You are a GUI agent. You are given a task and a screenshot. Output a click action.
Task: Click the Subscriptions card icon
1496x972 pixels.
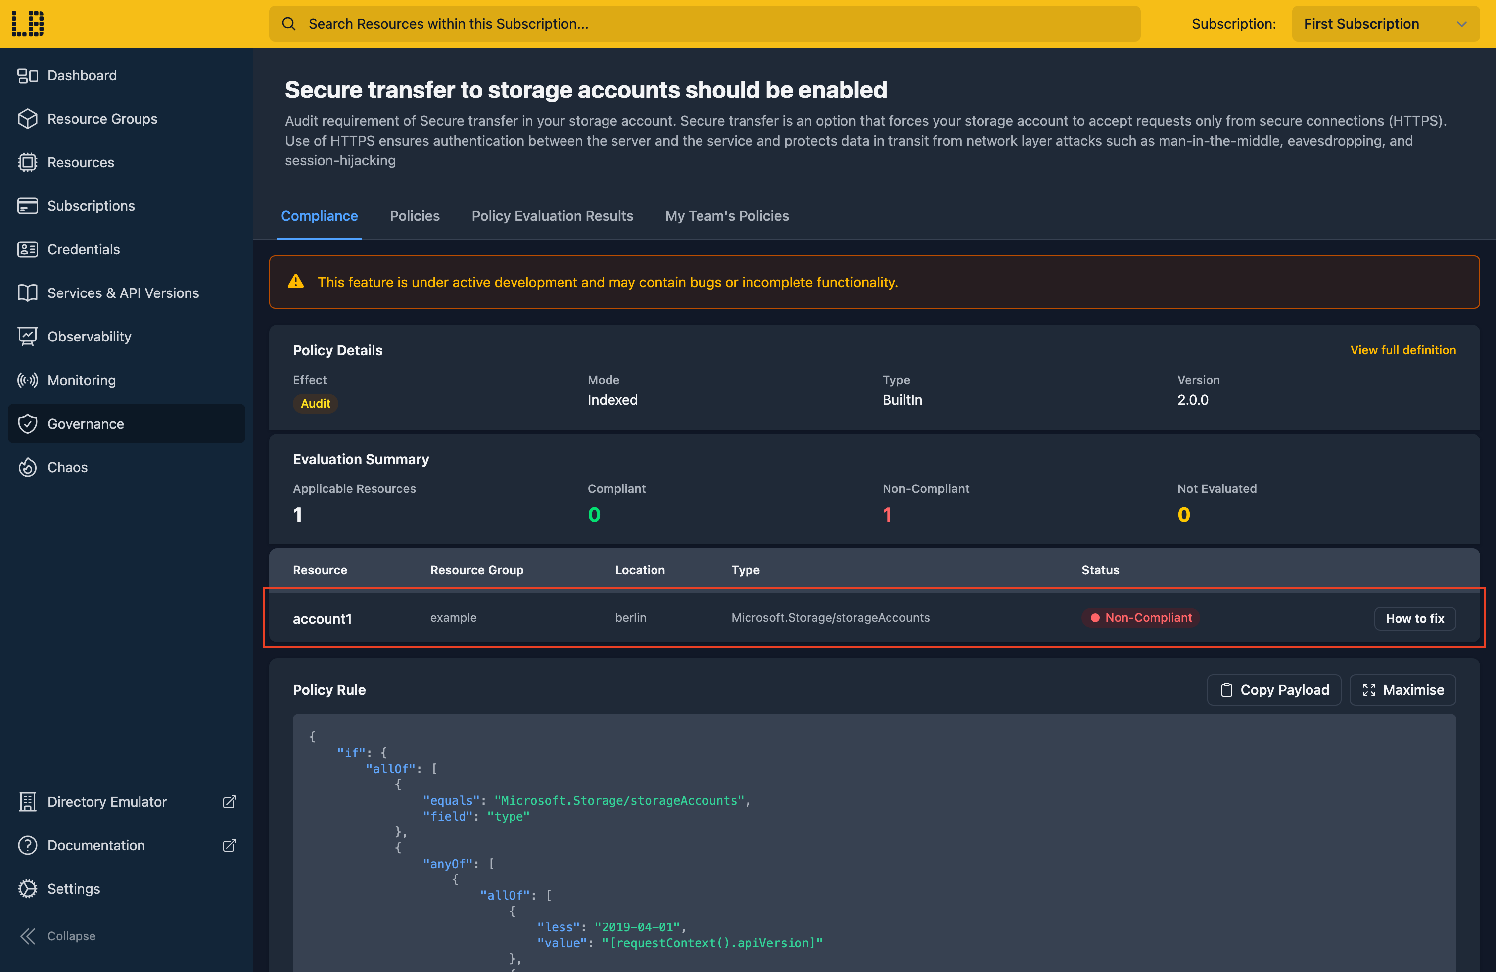pos(28,205)
